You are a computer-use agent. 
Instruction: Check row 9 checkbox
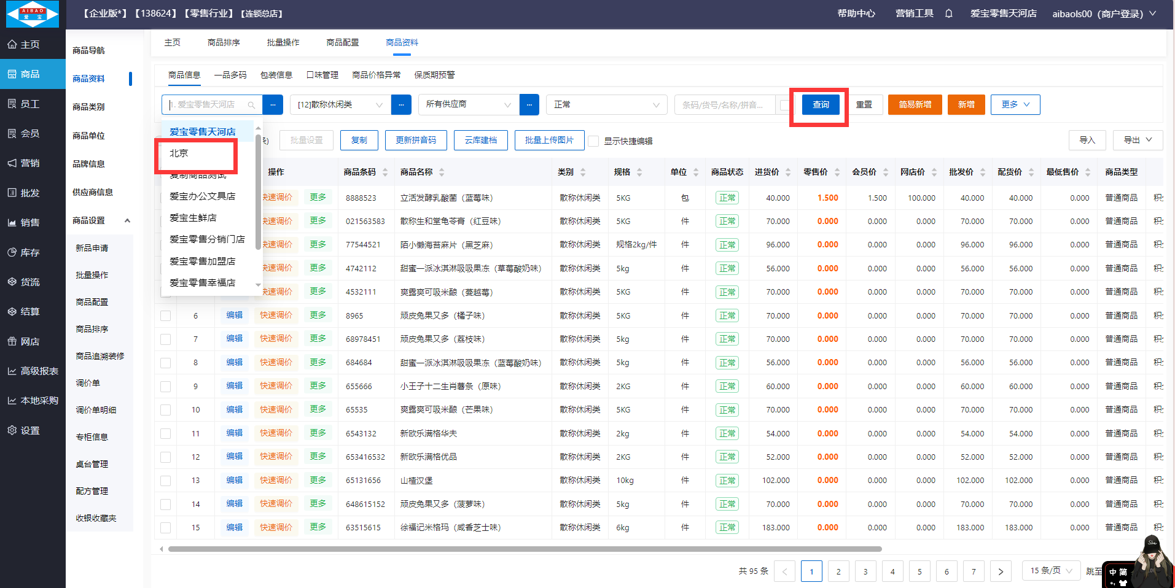[x=165, y=386]
